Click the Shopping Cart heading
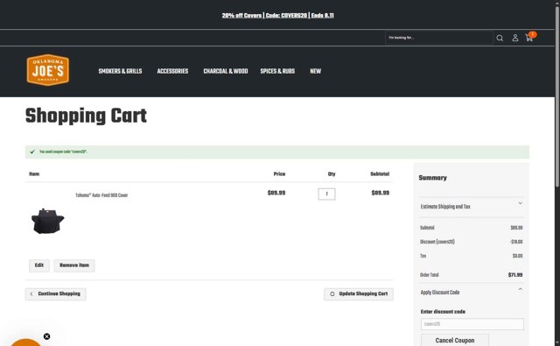 click(86, 117)
